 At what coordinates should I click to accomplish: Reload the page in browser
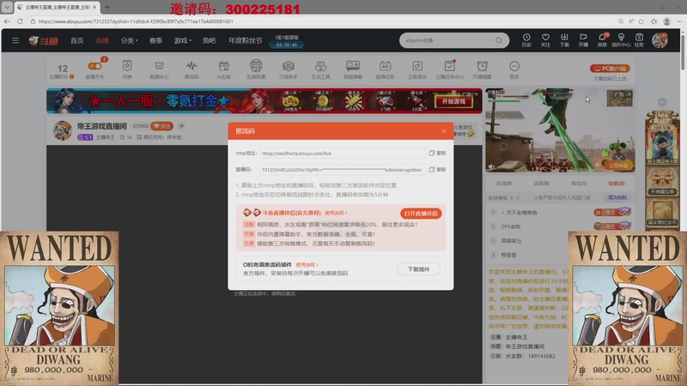[20, 21]
